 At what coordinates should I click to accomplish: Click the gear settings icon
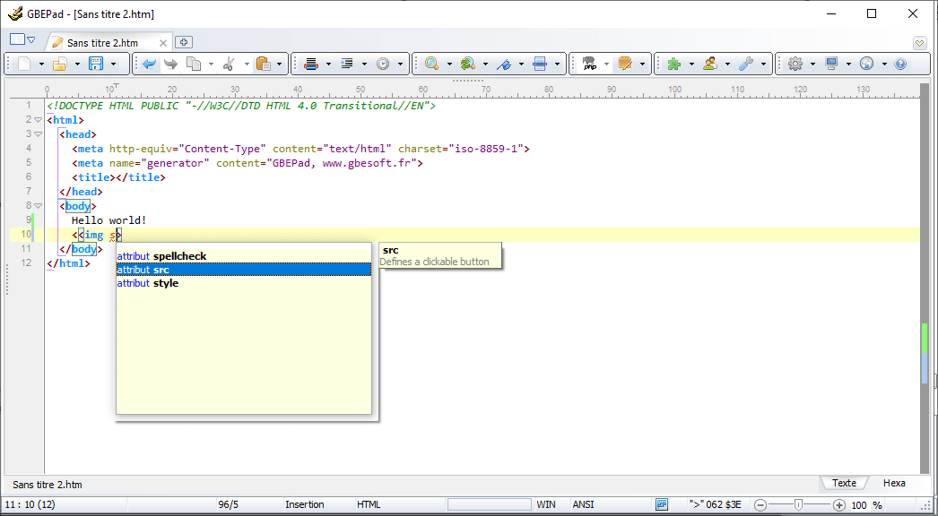[795, 64]
